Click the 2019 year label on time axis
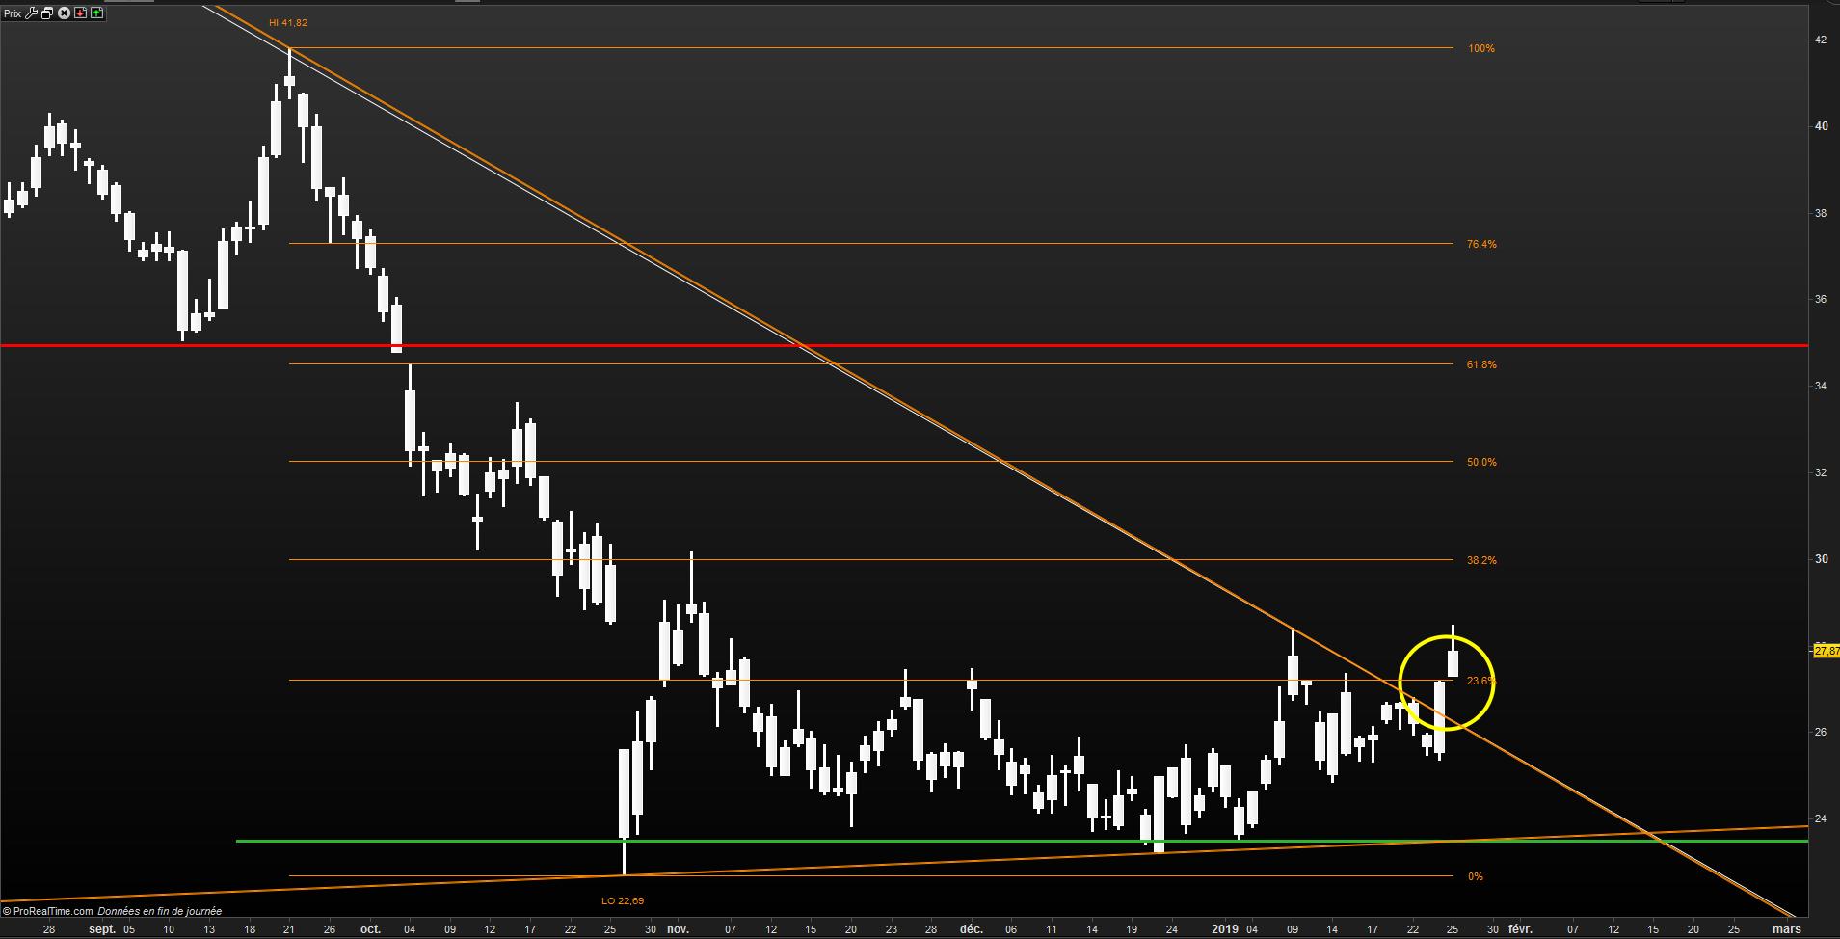This screenshot has width=1840, height=939. [1225, 929]
